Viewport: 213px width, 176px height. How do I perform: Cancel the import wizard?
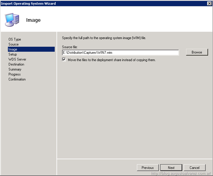(x=194, y=168)
